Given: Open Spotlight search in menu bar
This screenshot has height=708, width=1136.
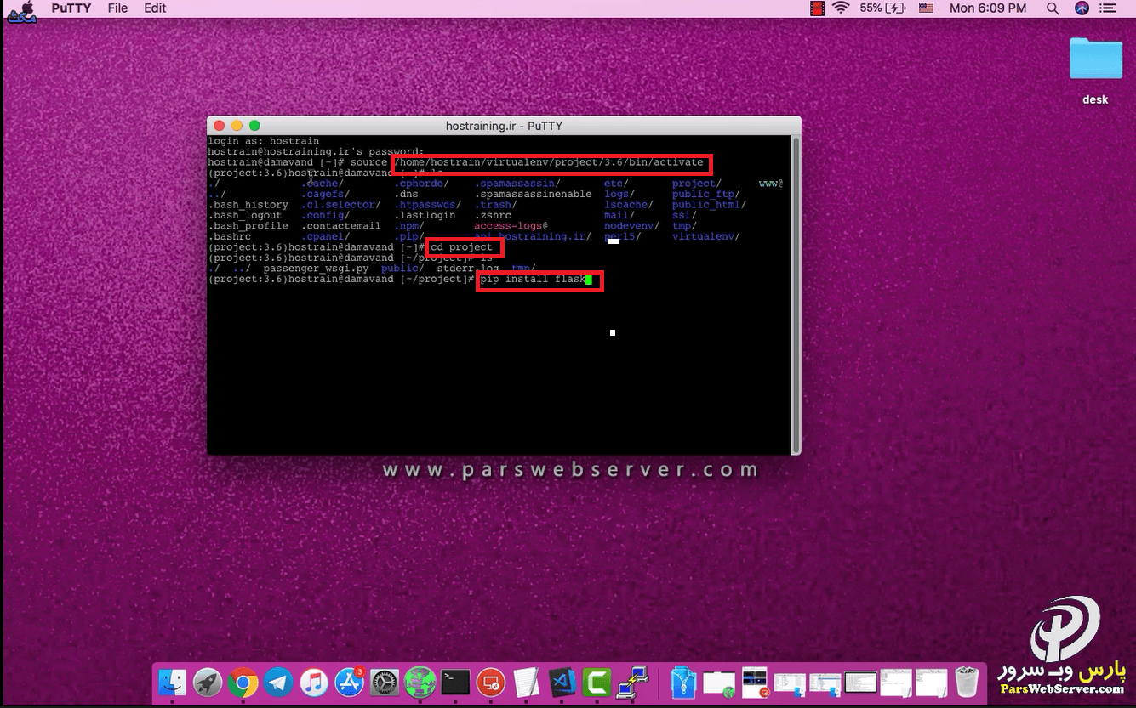Looking at the screenshot, I should 1053,8.
